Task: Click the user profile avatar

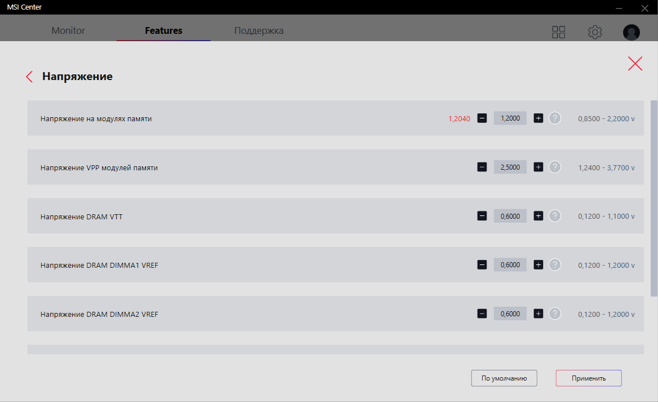Action: tap(631, 32)
